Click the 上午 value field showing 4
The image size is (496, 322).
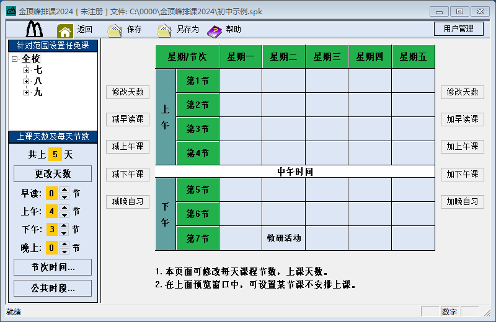point(51,211)
